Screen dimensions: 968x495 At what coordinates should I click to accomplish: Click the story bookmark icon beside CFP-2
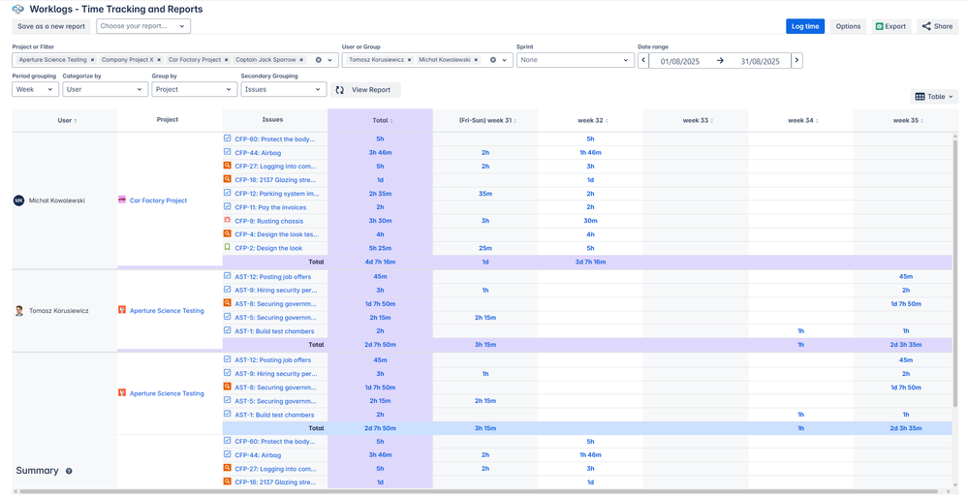click(228, 248)
